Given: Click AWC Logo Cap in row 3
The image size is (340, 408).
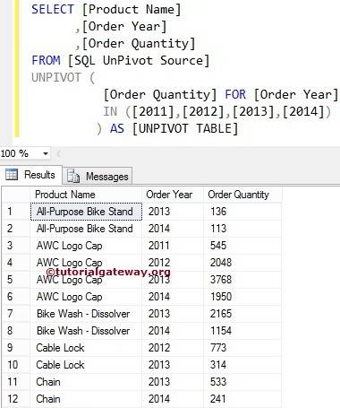Looking at the screenshot, I should tap(70, 246).
